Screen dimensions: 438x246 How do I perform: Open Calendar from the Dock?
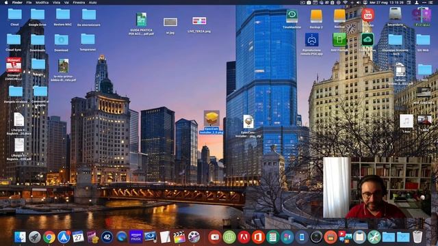78,237
